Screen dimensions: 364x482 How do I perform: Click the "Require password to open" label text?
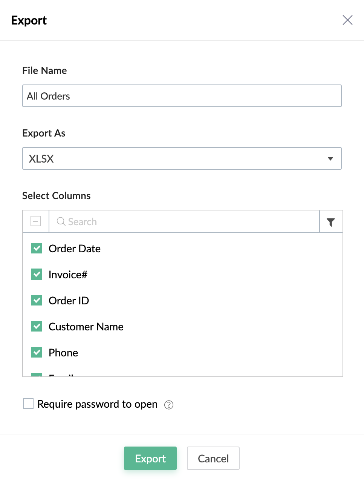97,404
